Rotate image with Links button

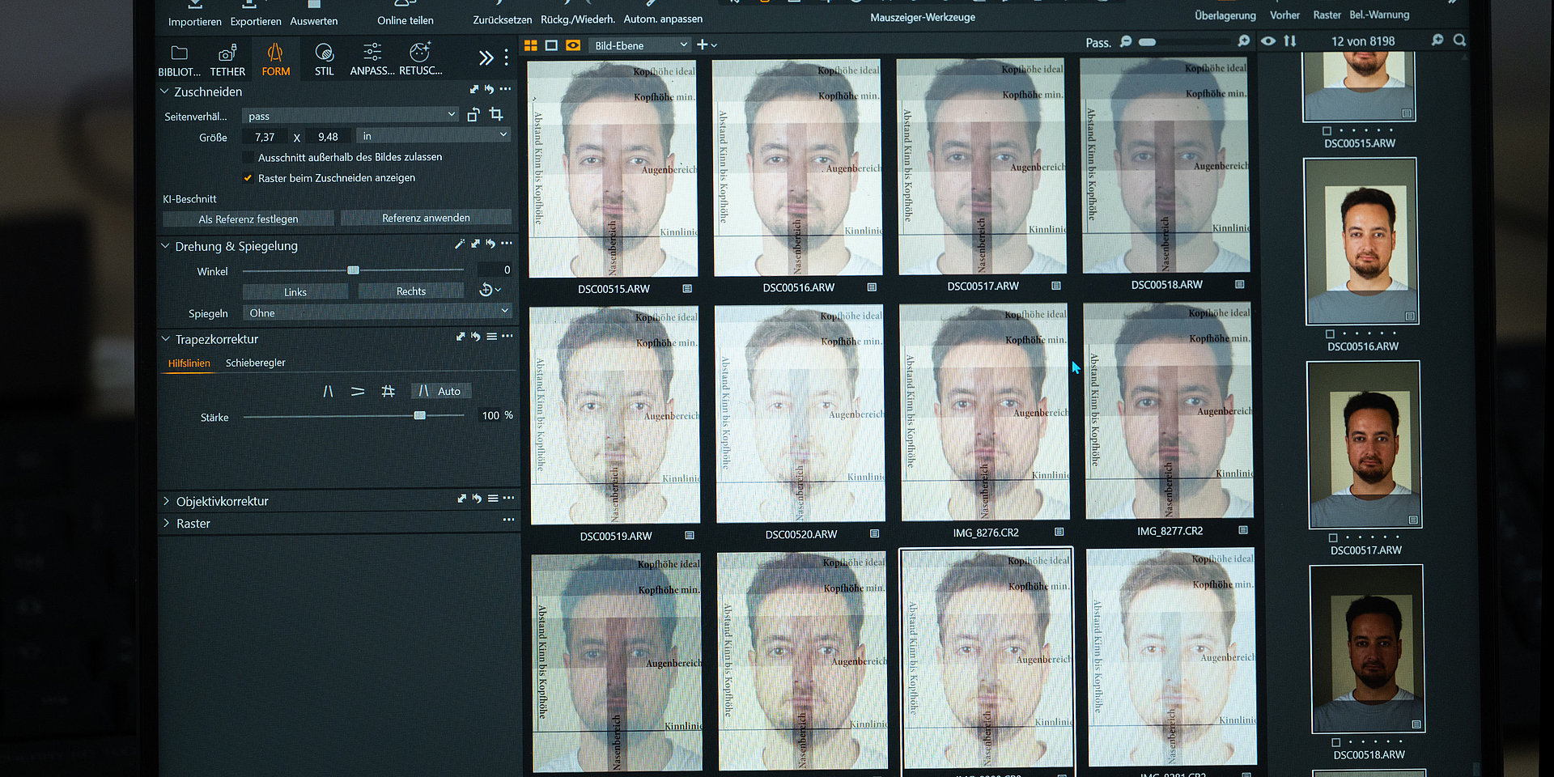[295, 291]
